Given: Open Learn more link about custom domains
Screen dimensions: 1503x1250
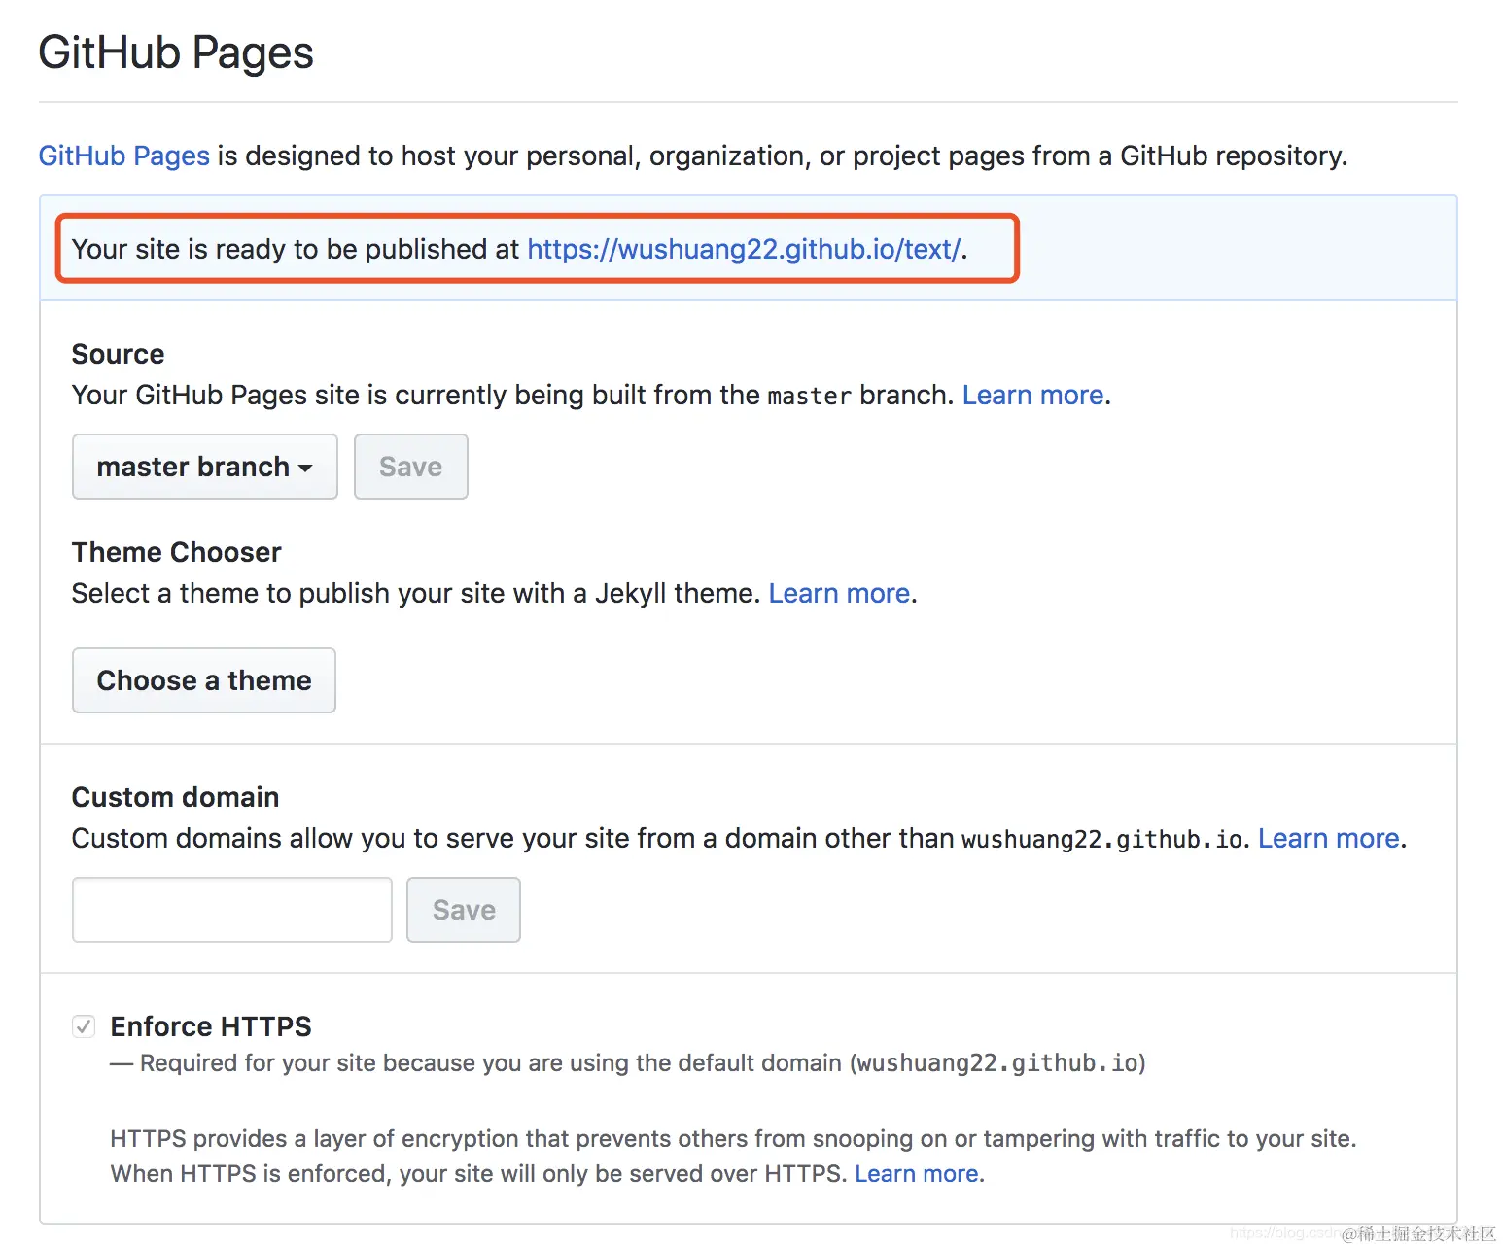Looking at the screenshot, I should click(x=1329, y=838).
